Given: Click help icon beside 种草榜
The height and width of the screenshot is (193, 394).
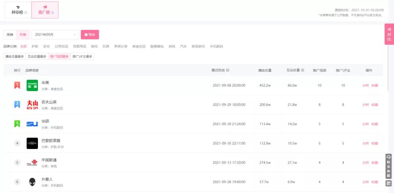Looking at the screenshot, I should point(26,12).
